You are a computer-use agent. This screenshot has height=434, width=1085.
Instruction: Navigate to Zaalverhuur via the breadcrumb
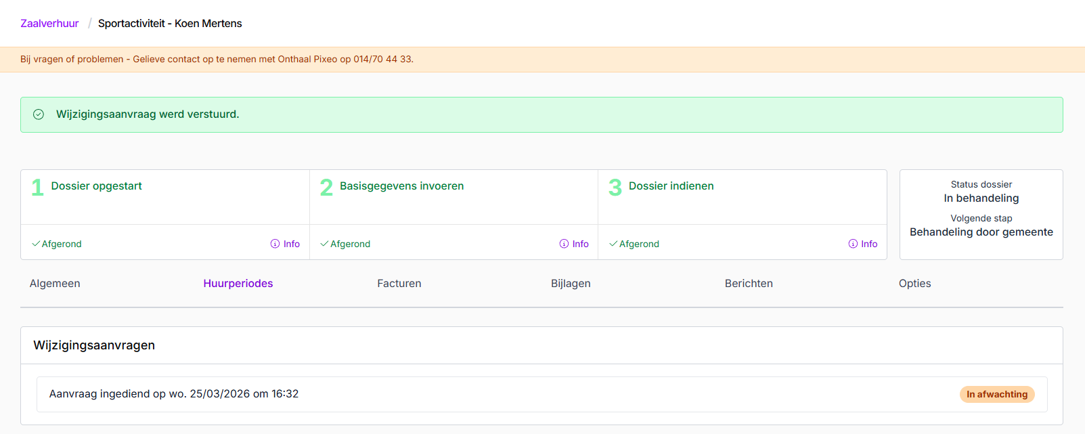click(x=49, y=23)
